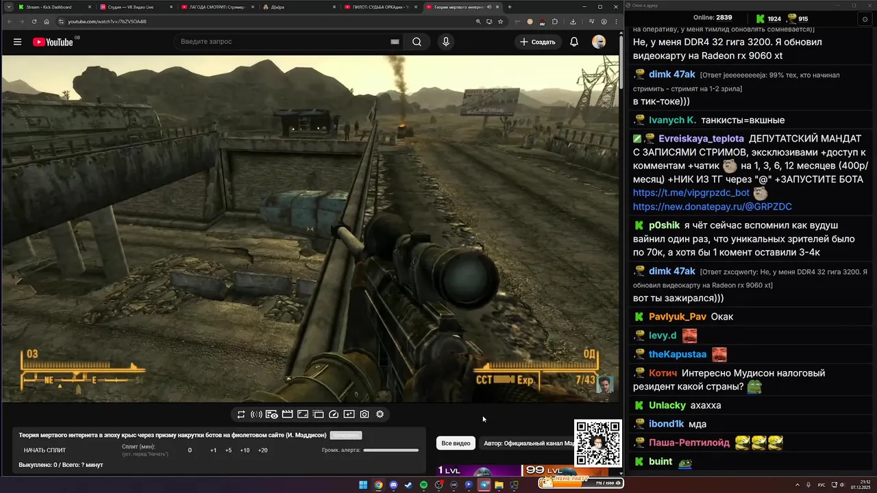The image size is (877, 493).
Task: Click the Создать create button
Action: click(x=538, y=42)
